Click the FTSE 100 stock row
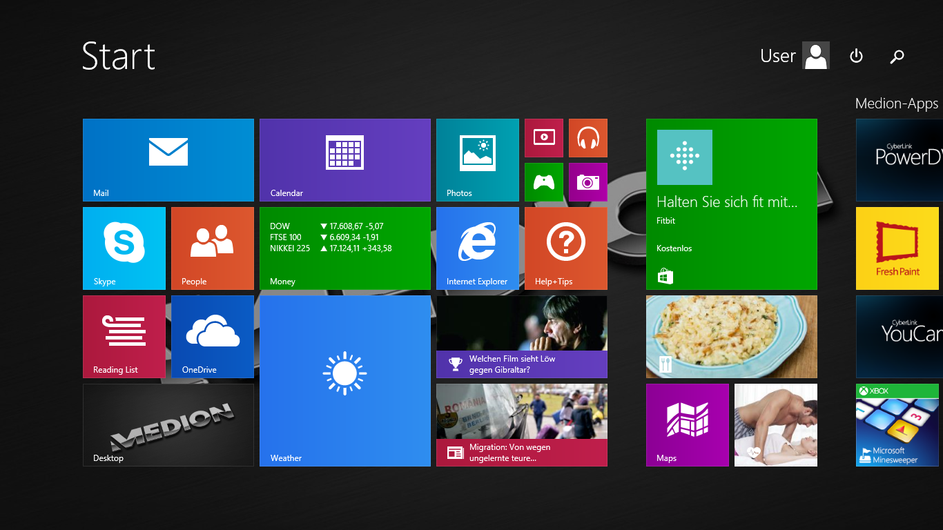The height and width of the screenshot is (530, 943). (324, 237)
